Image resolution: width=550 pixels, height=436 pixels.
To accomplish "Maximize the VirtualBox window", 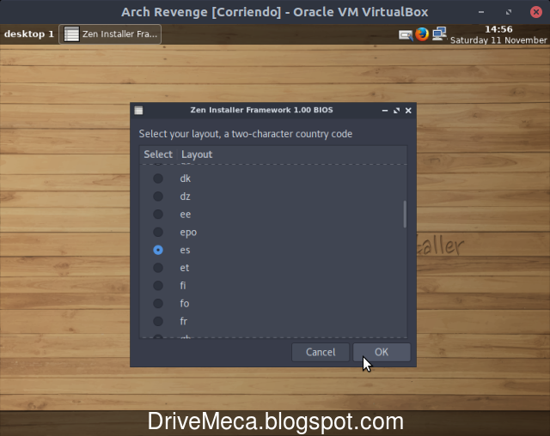I will 509,12.
